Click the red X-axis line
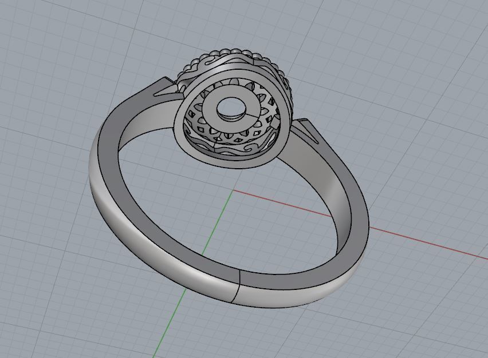This screenshot has width=488, height=358. click(x=404, y=237)
